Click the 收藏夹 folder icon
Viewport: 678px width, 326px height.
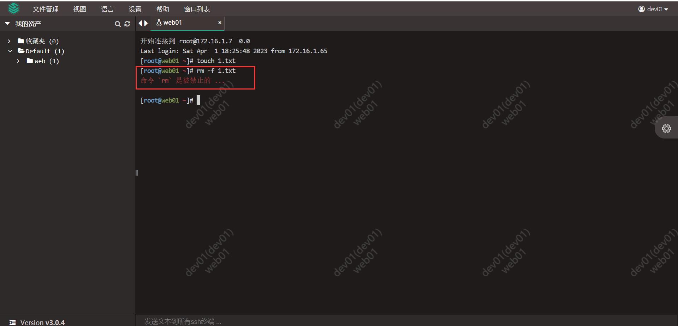[x=21, y=41]
